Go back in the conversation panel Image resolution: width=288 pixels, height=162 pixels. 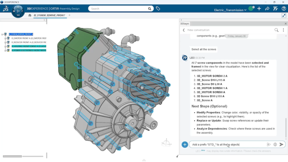pos(184,30)
